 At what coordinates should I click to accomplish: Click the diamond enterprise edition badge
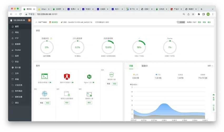point(181,22)
